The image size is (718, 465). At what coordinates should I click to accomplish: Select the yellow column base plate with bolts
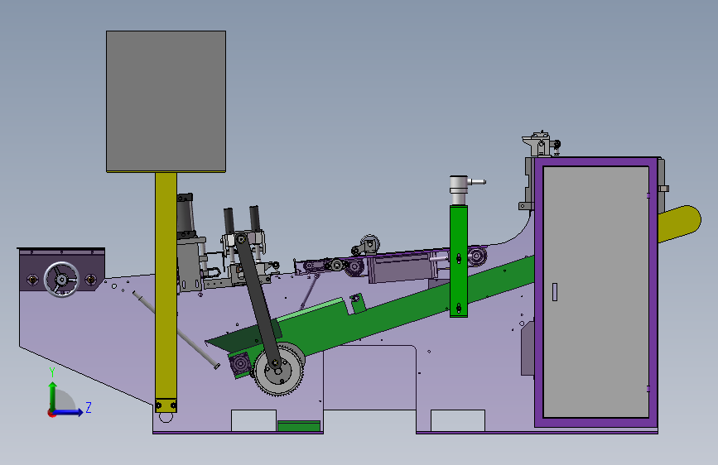166,405
